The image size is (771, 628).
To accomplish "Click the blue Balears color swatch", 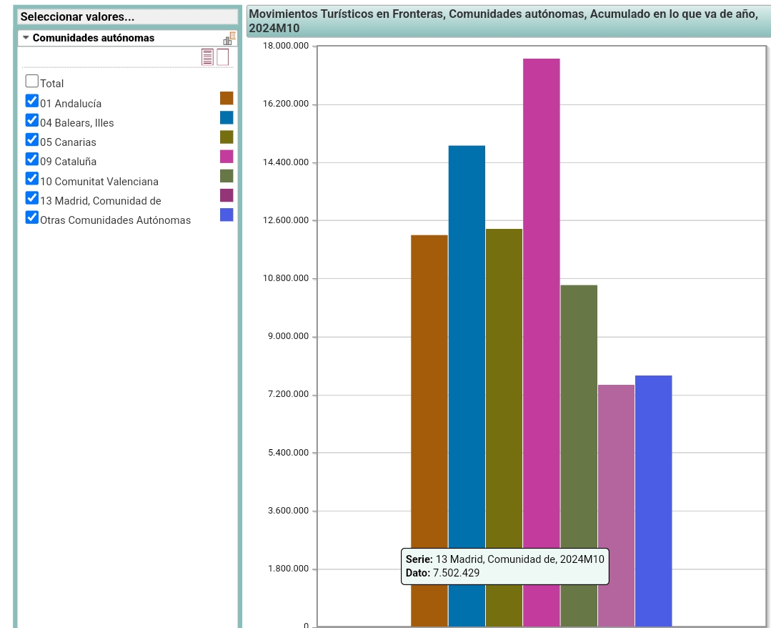I will pos(227,117).
